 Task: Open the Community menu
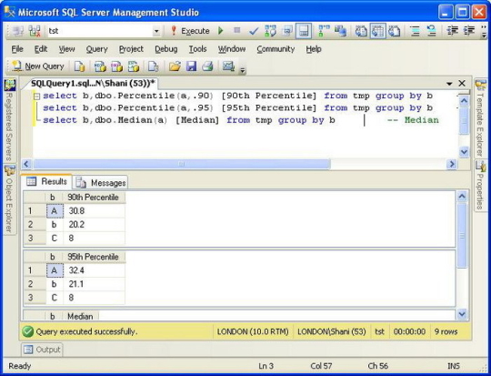click(x=276, y=49)
